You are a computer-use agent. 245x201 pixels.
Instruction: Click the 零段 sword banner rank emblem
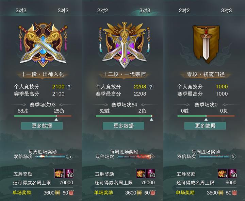pyautogui.click(x=206, y=44)
